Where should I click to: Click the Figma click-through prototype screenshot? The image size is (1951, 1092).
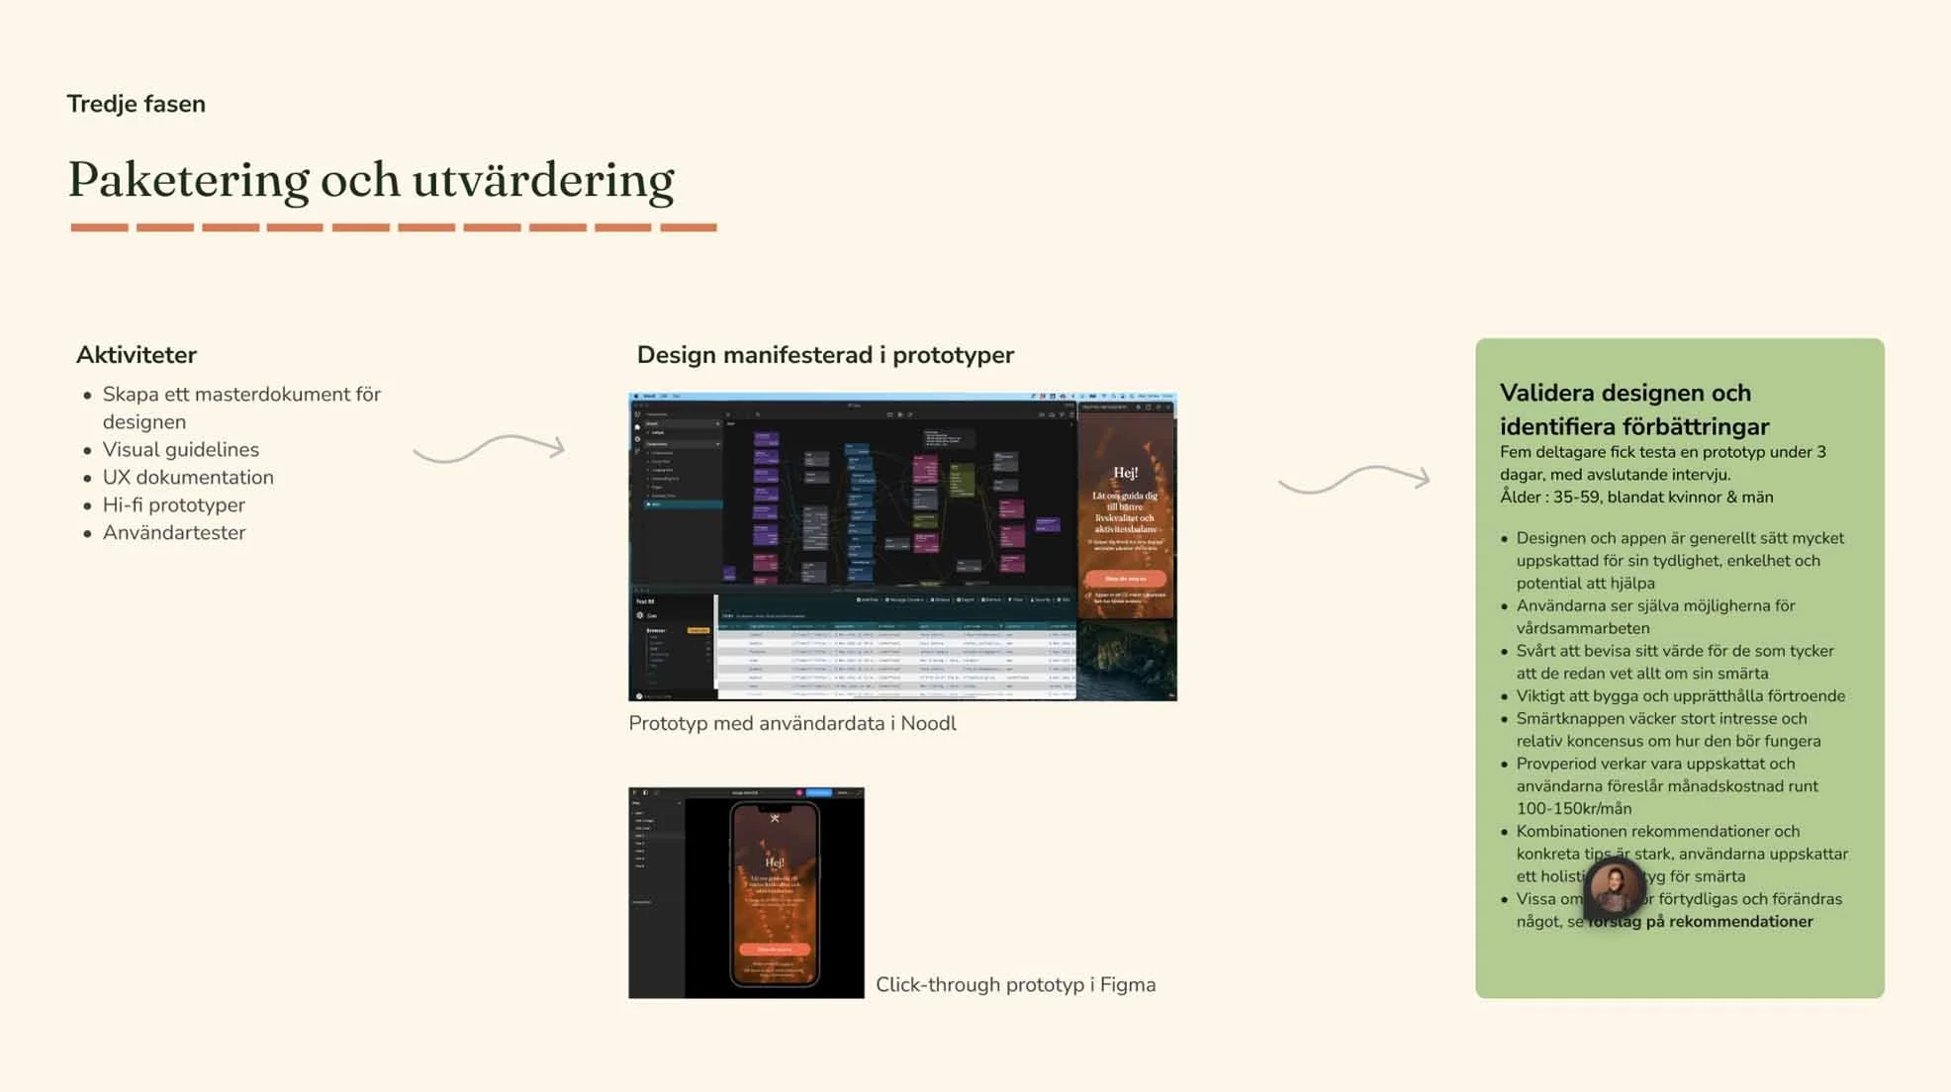click(746, 892)
